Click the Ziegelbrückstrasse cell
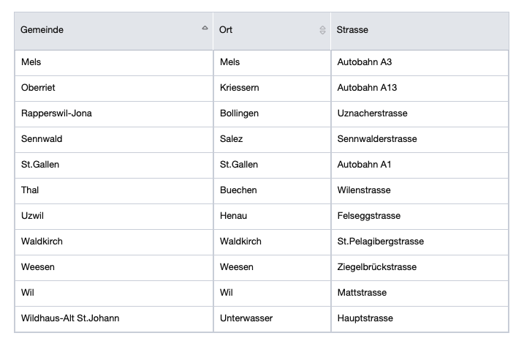 click(x=377, y=267)
